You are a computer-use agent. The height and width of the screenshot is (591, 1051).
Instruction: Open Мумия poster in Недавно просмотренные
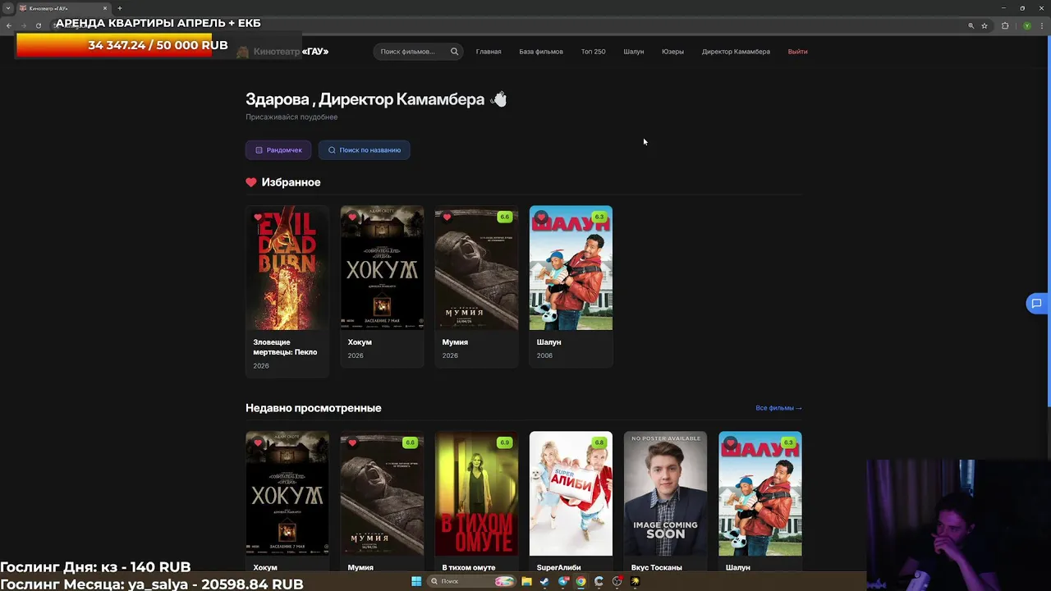coord(382,493)
